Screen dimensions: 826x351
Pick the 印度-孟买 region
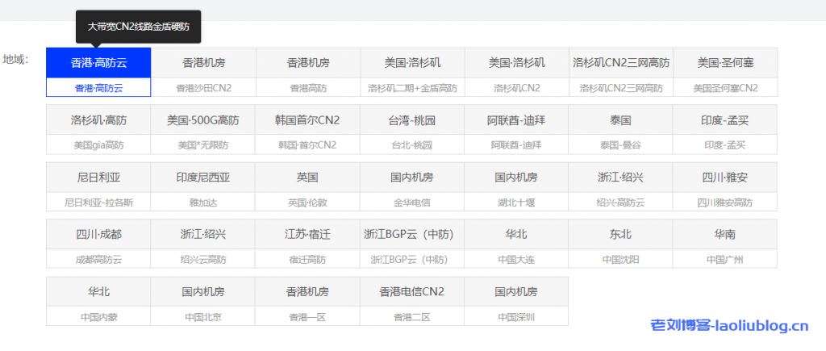tap(725, 130)
